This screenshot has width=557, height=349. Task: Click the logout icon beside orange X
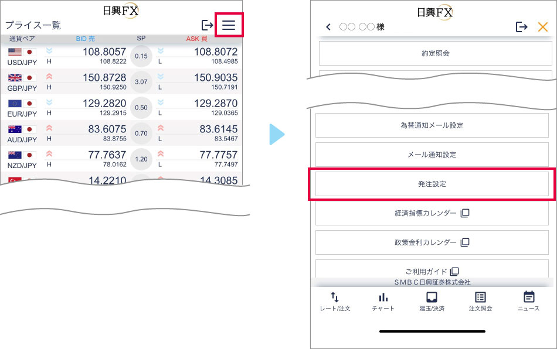pos(521,27)
